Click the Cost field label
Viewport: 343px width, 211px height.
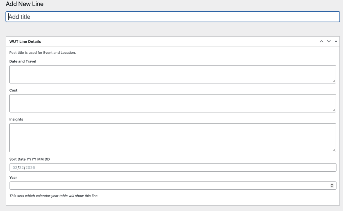click(13, 90)
